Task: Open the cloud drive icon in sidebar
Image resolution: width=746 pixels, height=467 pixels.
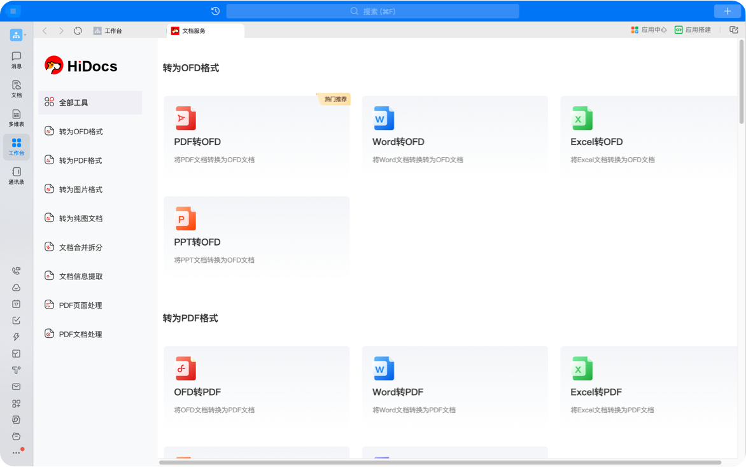Action: [16, 287]
